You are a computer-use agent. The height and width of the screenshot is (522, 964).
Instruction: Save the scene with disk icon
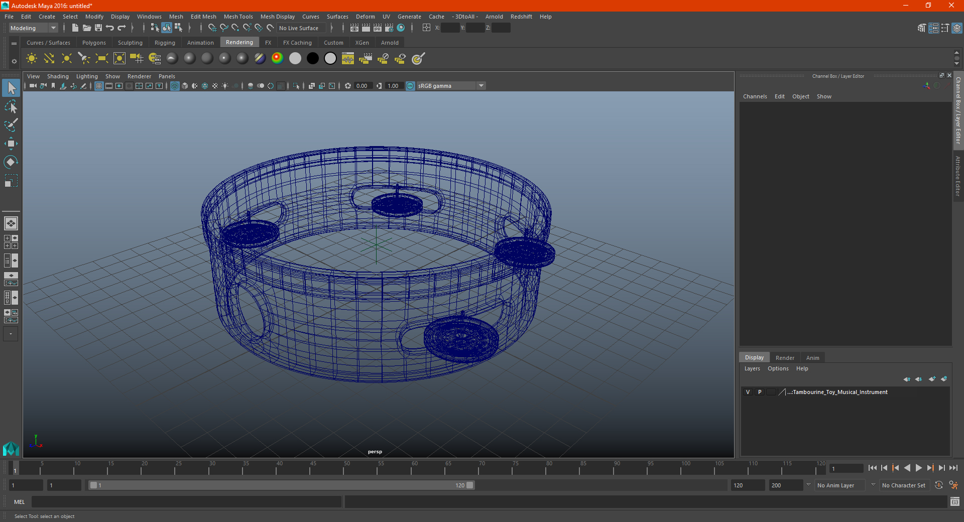pyautogui.click(x=98, y=28)
